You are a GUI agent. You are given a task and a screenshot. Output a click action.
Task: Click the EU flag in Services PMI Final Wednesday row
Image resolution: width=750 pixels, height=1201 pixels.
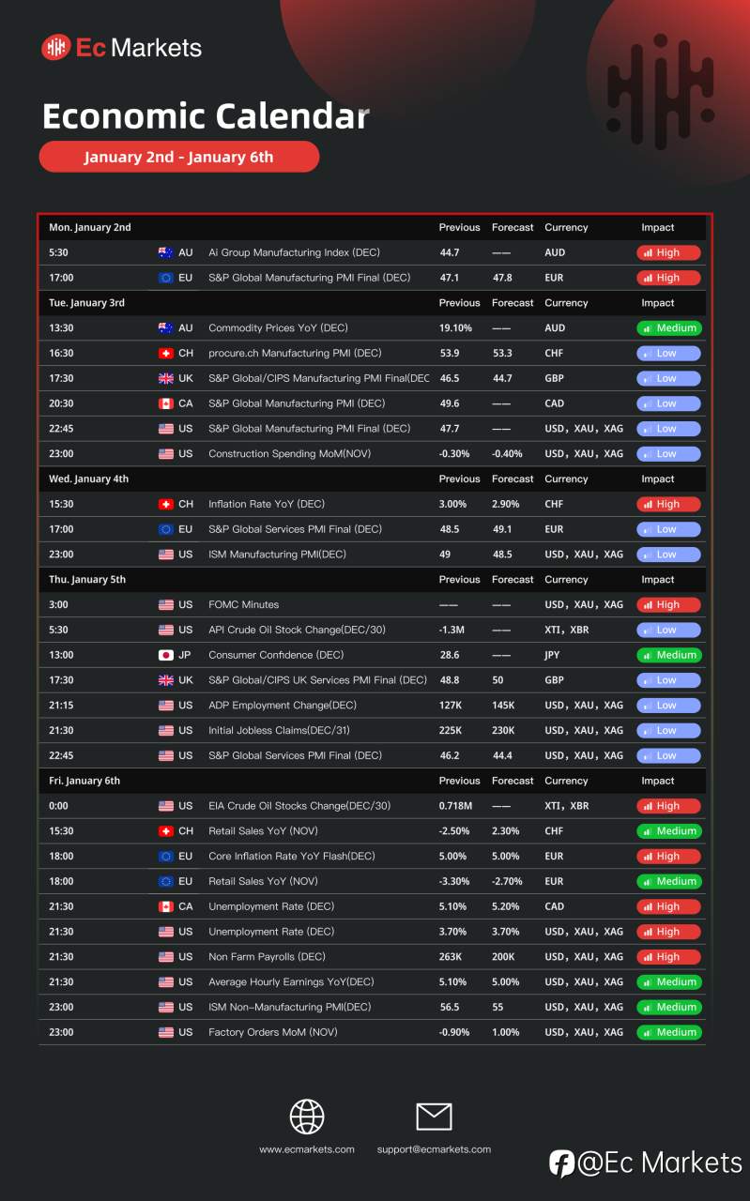click(x=166, y=529)
